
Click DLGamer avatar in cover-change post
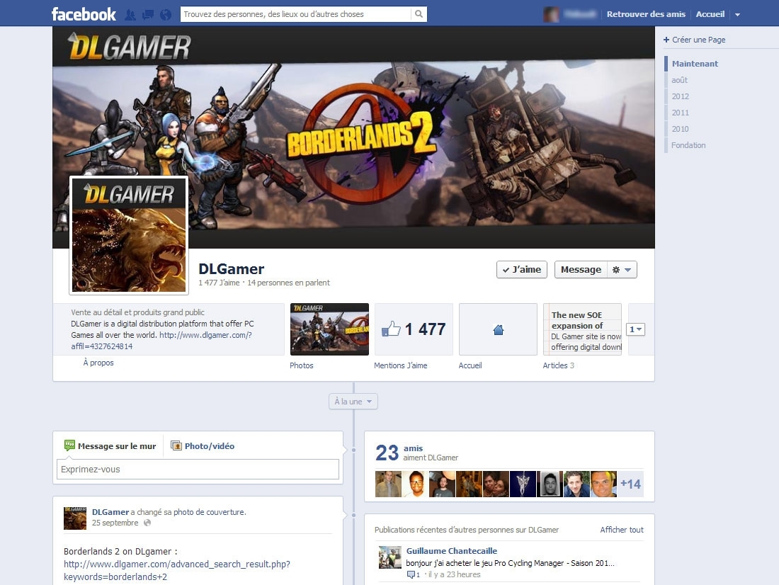click(75, 518)
